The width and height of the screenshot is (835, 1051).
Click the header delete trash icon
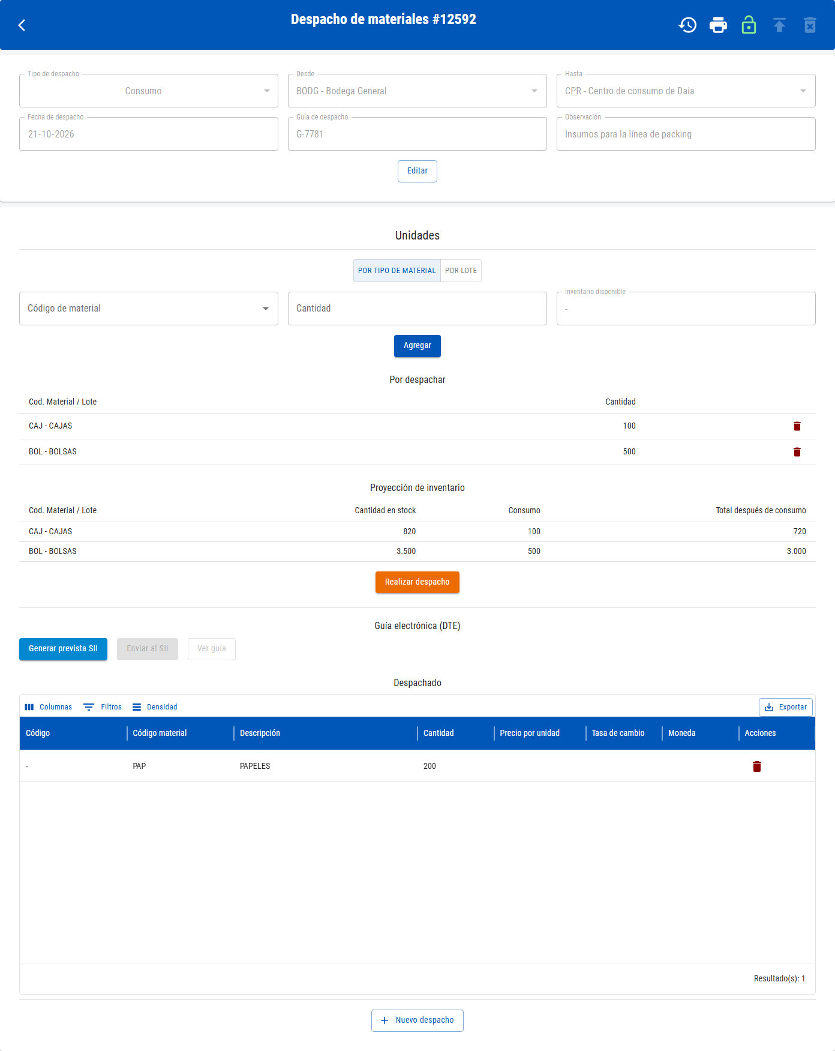(x=810, y=25)
